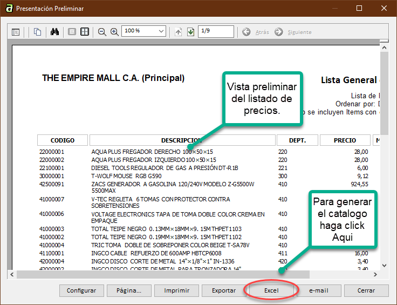This screenshot has height=305, width=397.
Task: Click the Exportar button
Action: pos(224,290)
